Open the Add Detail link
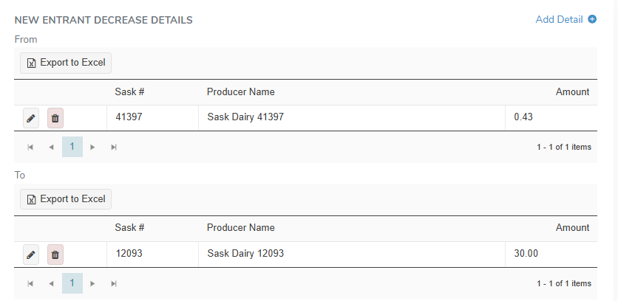This screenshot has height=301, width=618. pos(559,19)
